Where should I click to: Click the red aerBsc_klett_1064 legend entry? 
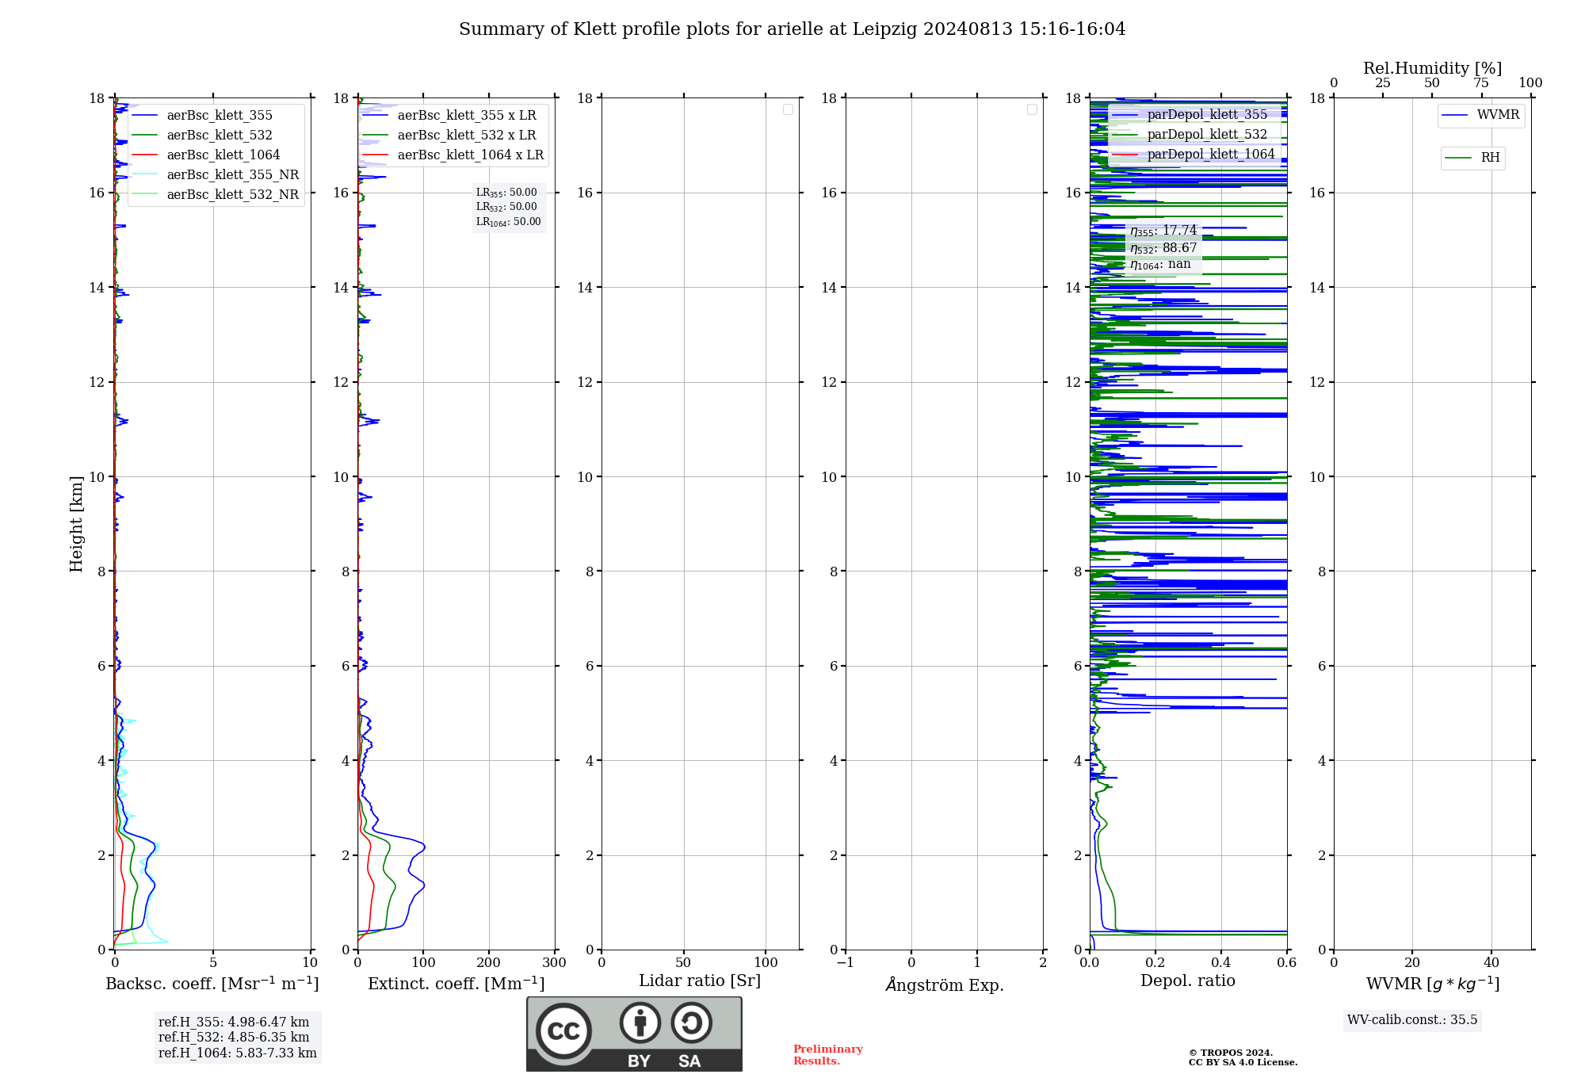click(x=206, y=155)
